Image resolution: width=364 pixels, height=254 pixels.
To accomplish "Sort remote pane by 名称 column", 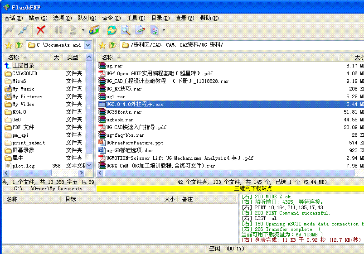I will pyautogui.click(x=217, y=57).
